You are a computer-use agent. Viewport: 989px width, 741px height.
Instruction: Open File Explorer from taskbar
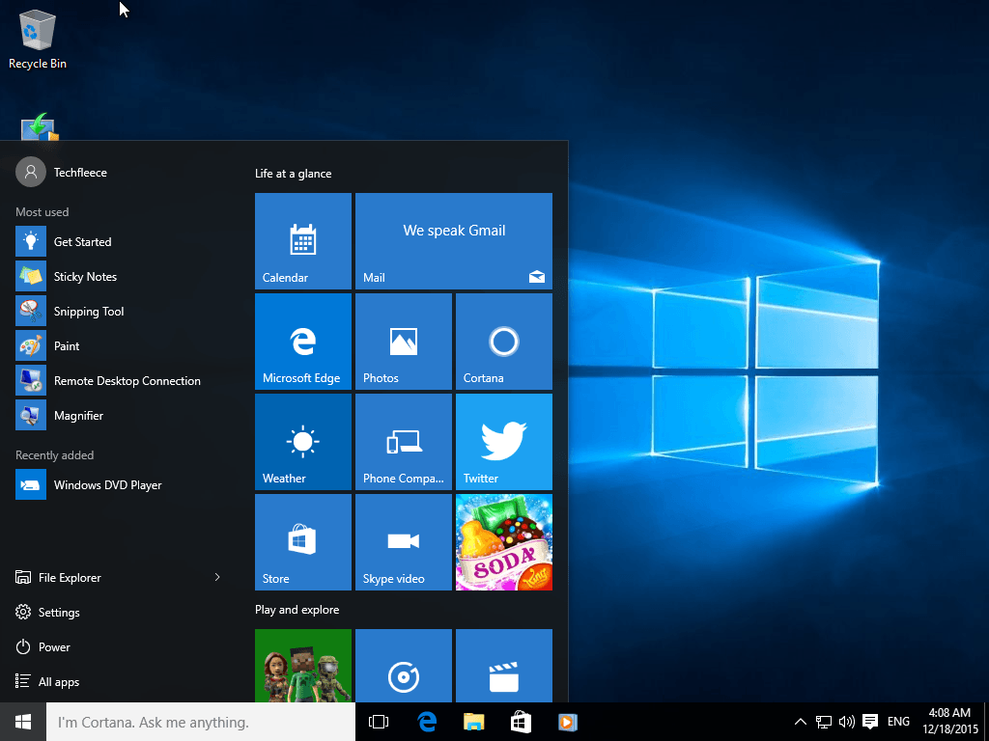click(x=473, y=722)
